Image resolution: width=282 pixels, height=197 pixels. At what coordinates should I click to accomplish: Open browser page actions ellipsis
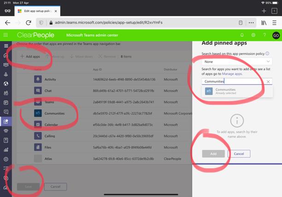[x=251, y=23]
